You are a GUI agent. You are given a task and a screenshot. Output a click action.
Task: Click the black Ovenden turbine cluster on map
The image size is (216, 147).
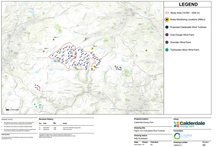coord(118,68)
